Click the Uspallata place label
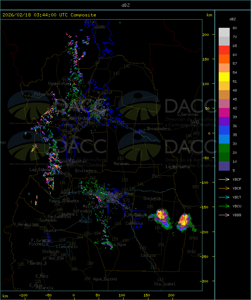The height and width of the screenshot is (300, 251). (58, 83)
